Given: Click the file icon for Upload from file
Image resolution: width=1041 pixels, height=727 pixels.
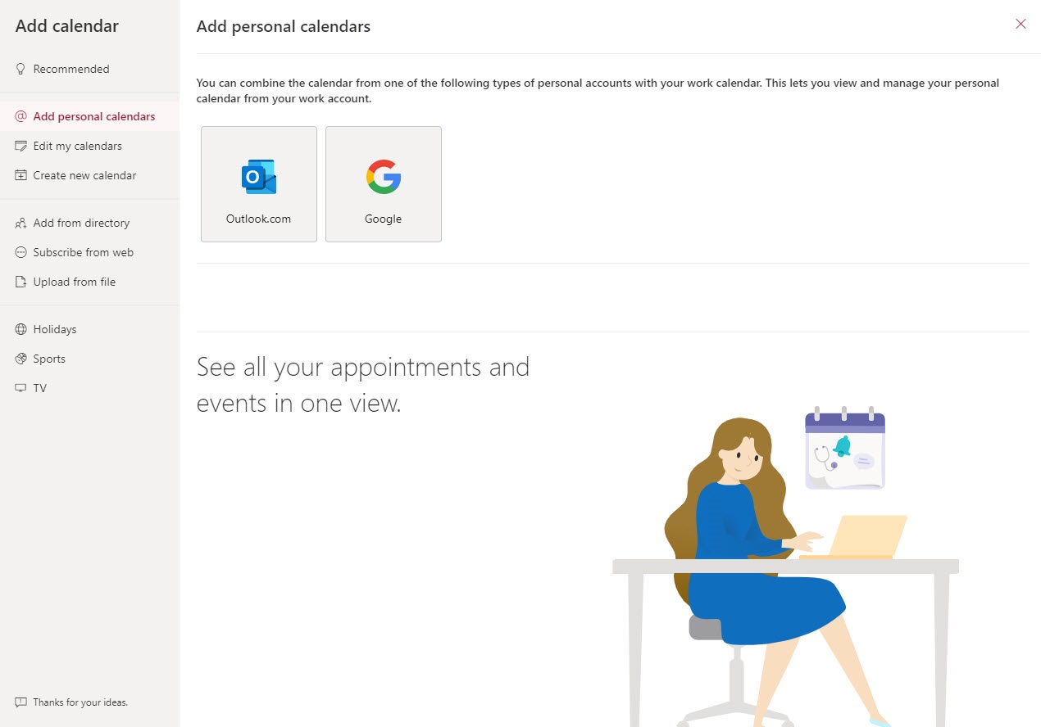Looking at the screenshot, I should pos(21,282).
